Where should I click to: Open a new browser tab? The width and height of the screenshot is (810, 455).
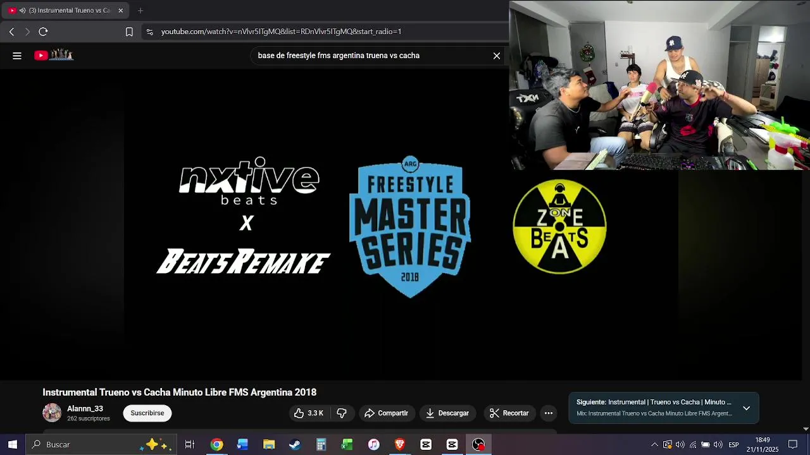coord(140,10)
